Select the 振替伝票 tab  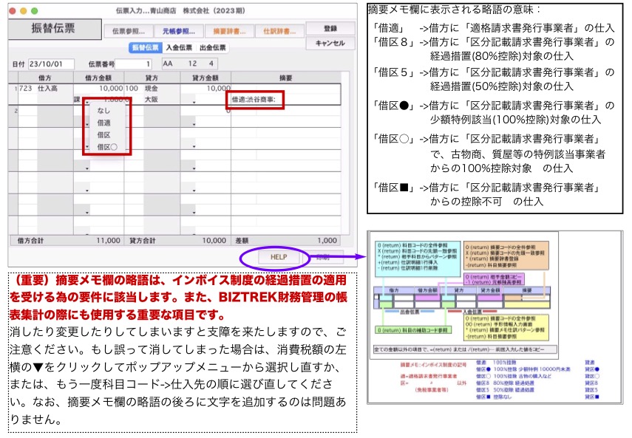click(x=144, y=48)
